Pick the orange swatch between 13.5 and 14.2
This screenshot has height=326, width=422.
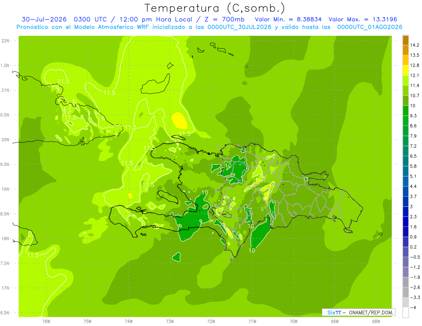405,50
